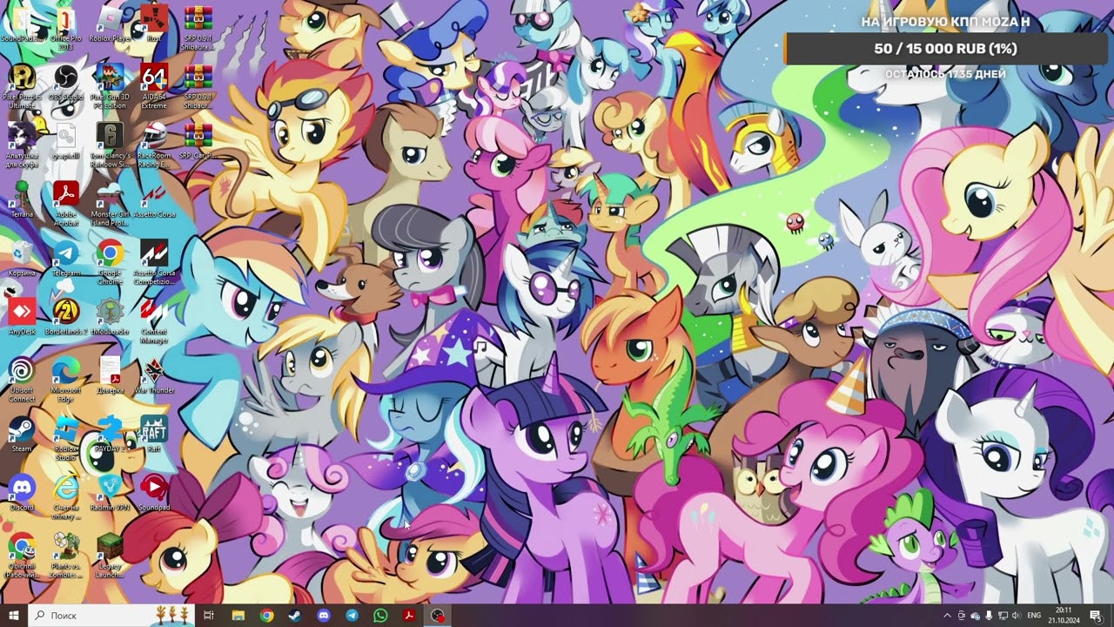Select the gpapi.dll file icon
Image resolution: width=1114 pixels, height=627 pixels.
point(65,141)
